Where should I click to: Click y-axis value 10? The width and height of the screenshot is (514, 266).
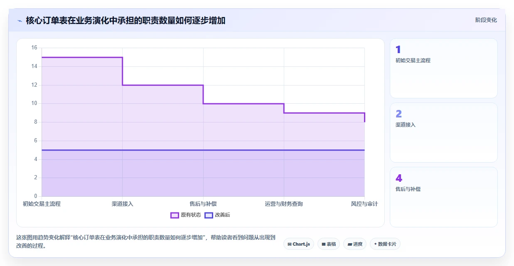click(34, 103)
